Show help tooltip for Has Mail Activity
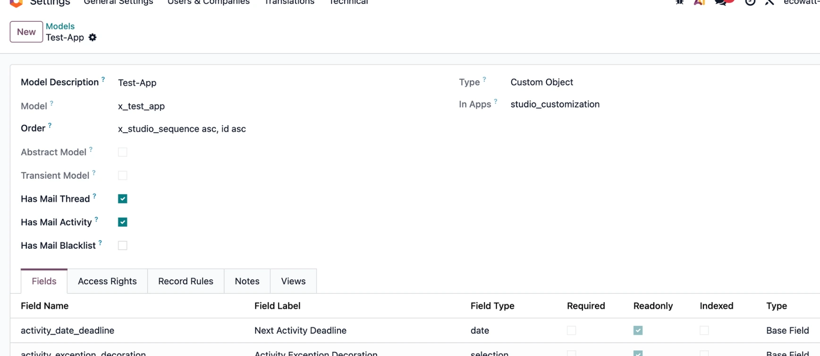820x356 pixels. point(96,219)
